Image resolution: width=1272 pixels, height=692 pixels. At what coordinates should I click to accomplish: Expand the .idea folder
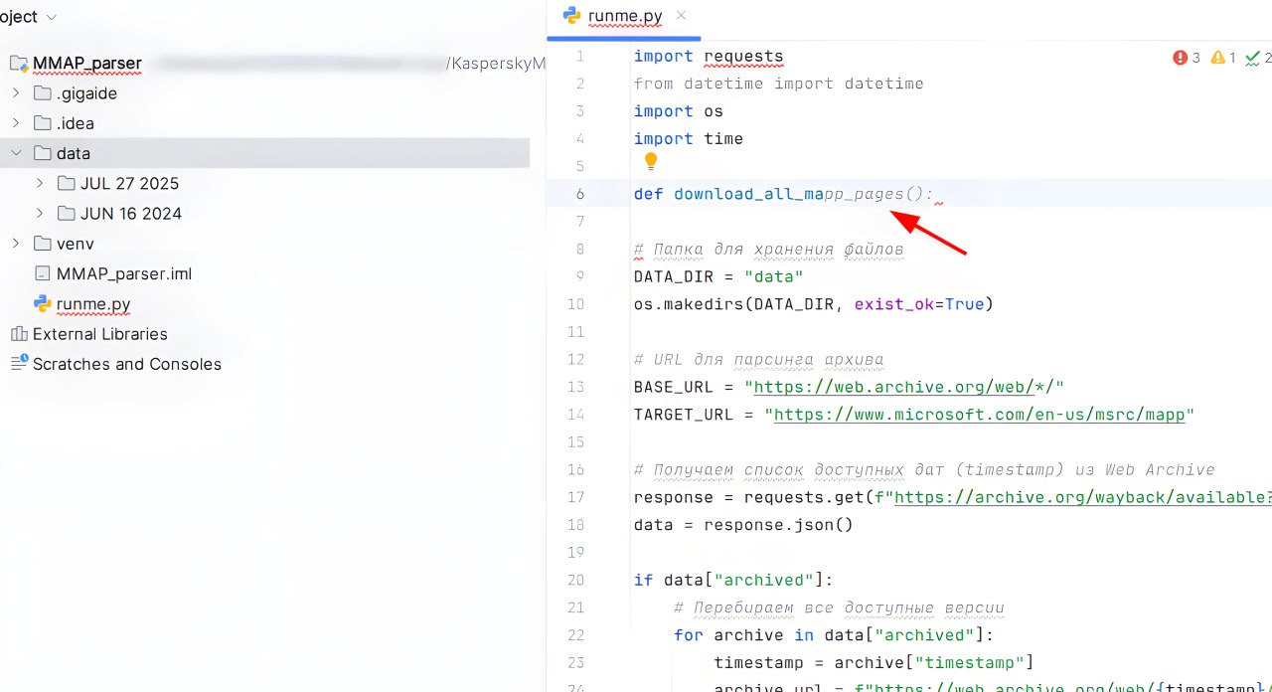[16, 123]
